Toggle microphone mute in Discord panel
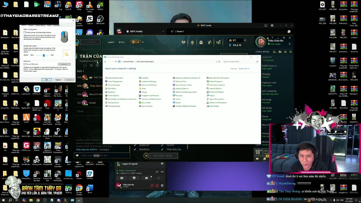This screenshot has height=203, width=361. tap(152, 186)
